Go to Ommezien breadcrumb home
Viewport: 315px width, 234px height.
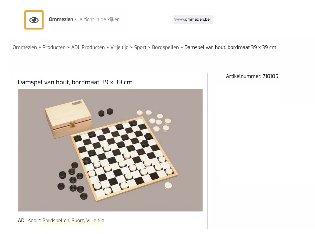[25, 47]
